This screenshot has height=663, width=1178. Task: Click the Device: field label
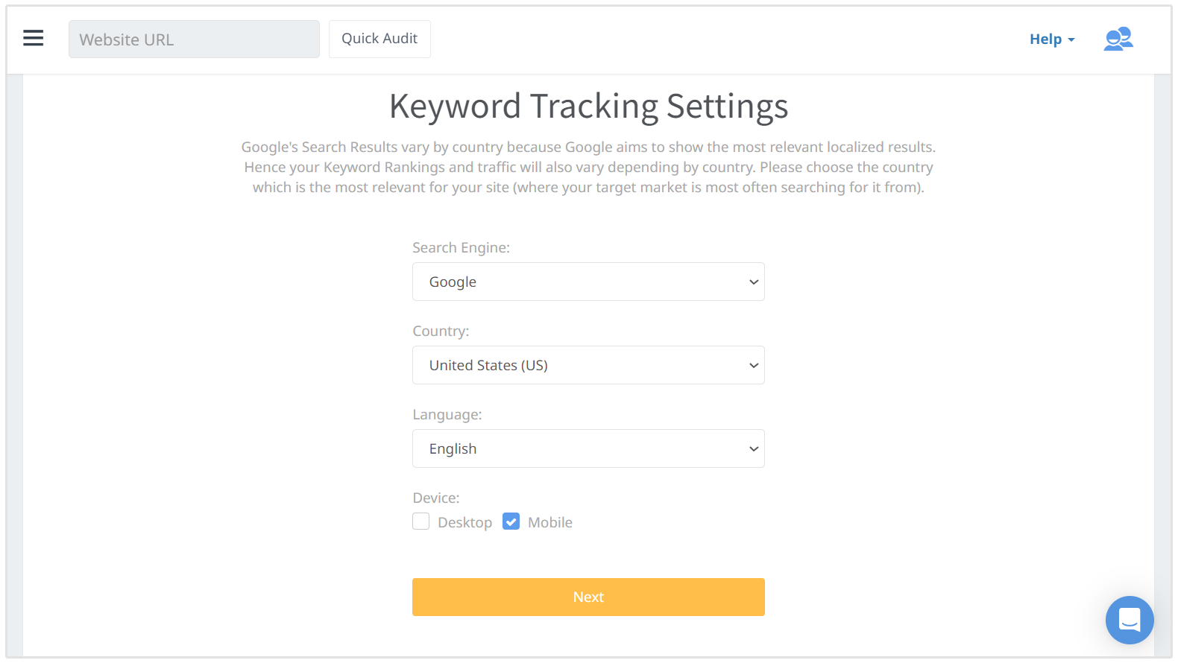(x=436, y=498)
